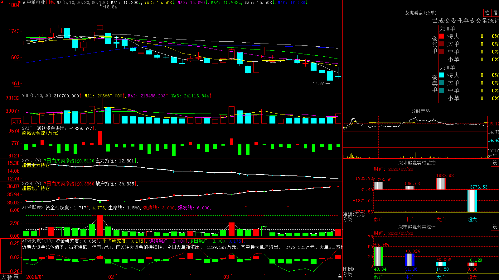Click the 龙虎看盘(逐单) panel title
Image resolution: width=499 pixels, height=280 pixels.
421,13
